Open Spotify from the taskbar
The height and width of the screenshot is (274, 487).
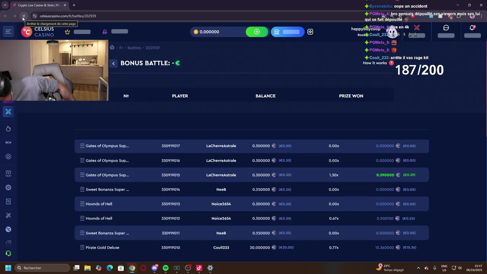[166, 268]
